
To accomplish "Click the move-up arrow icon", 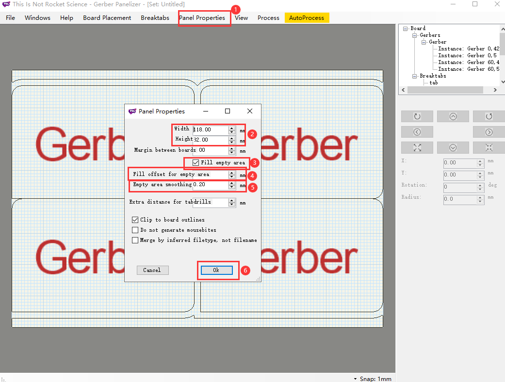I will (x=453, y=116).
